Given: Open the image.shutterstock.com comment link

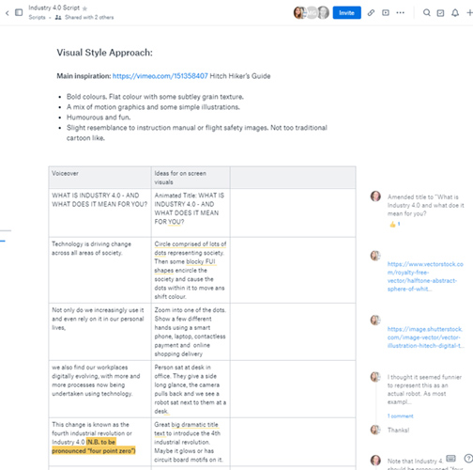Looking at the screenshot, I should [x=425, y=337].
